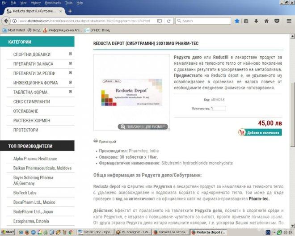Open the Edit menu

(x=13, y=3)
